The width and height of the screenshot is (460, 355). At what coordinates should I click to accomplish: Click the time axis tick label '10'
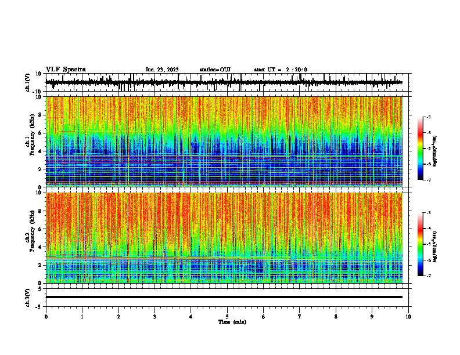point(408,317)
